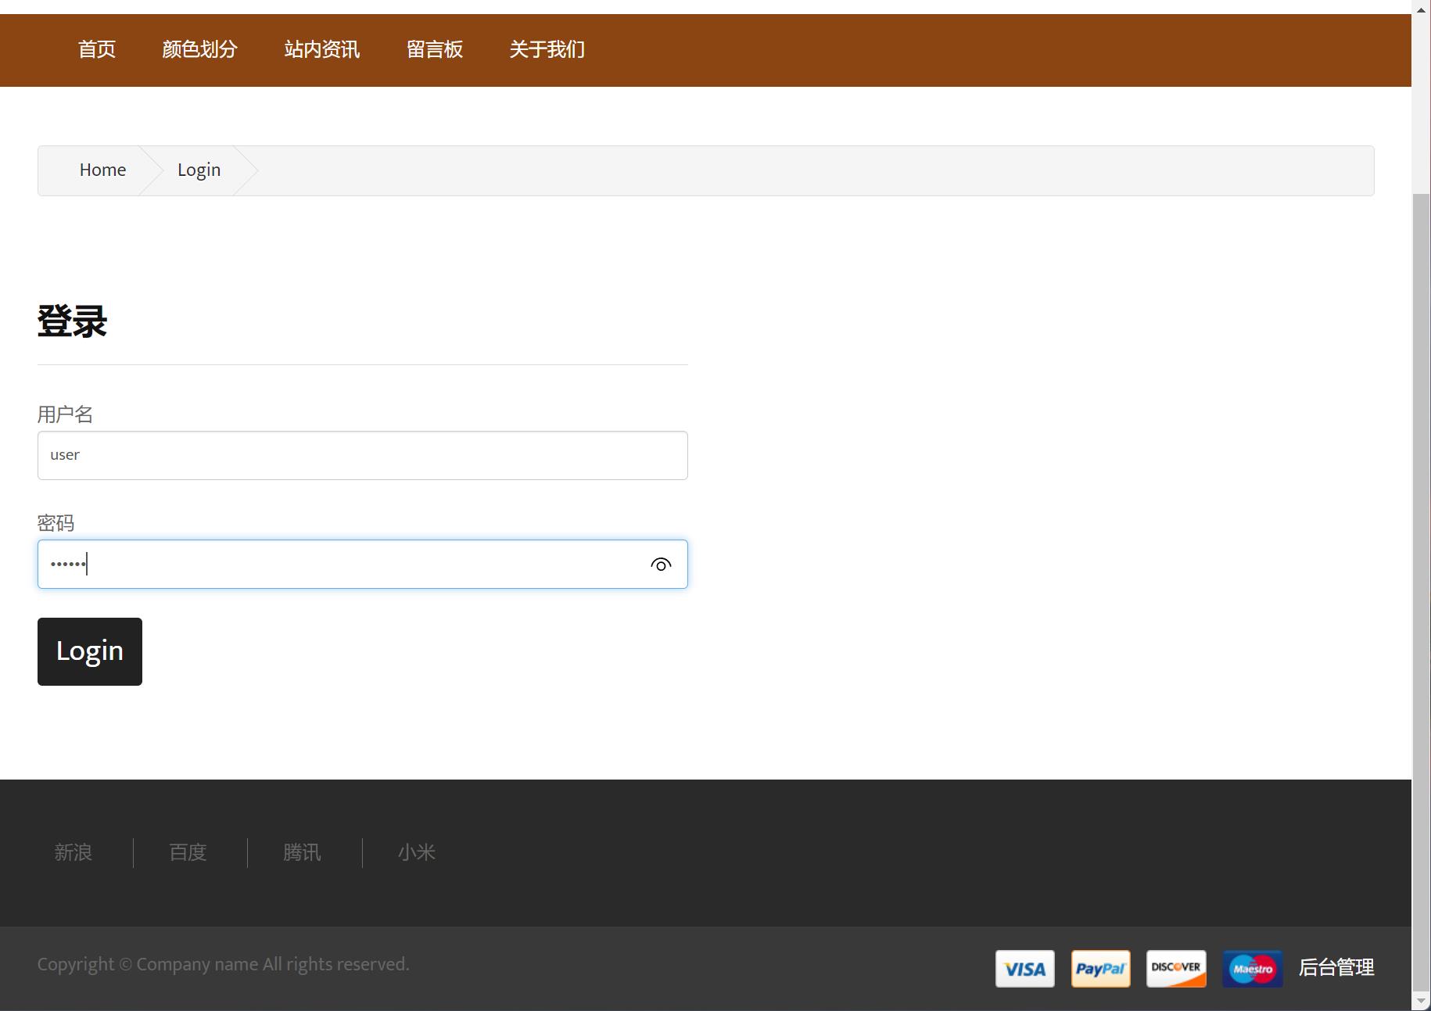
Task: Click the Maestro card icon
Action: [x=1252, y=969]
